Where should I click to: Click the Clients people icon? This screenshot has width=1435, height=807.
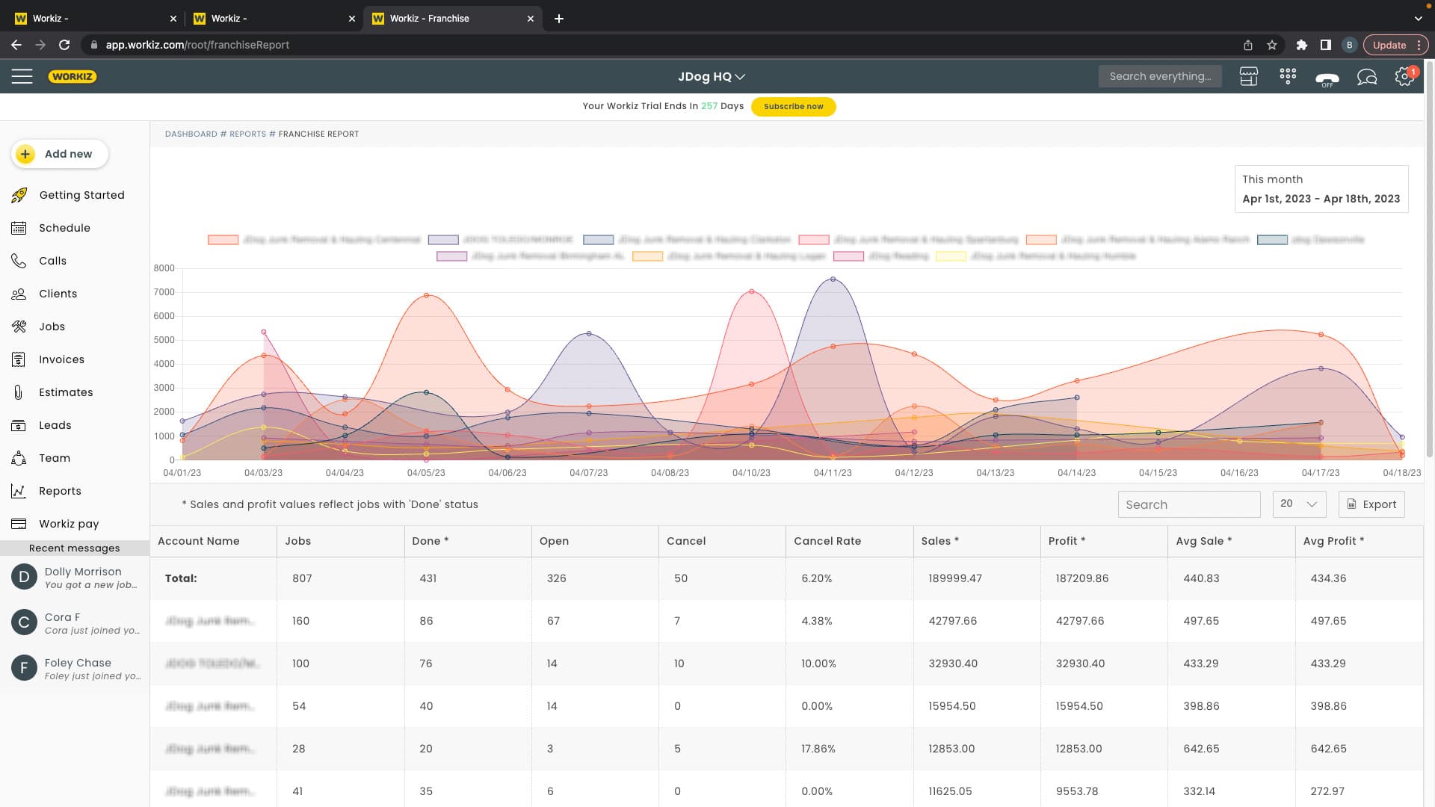point(19,294)
